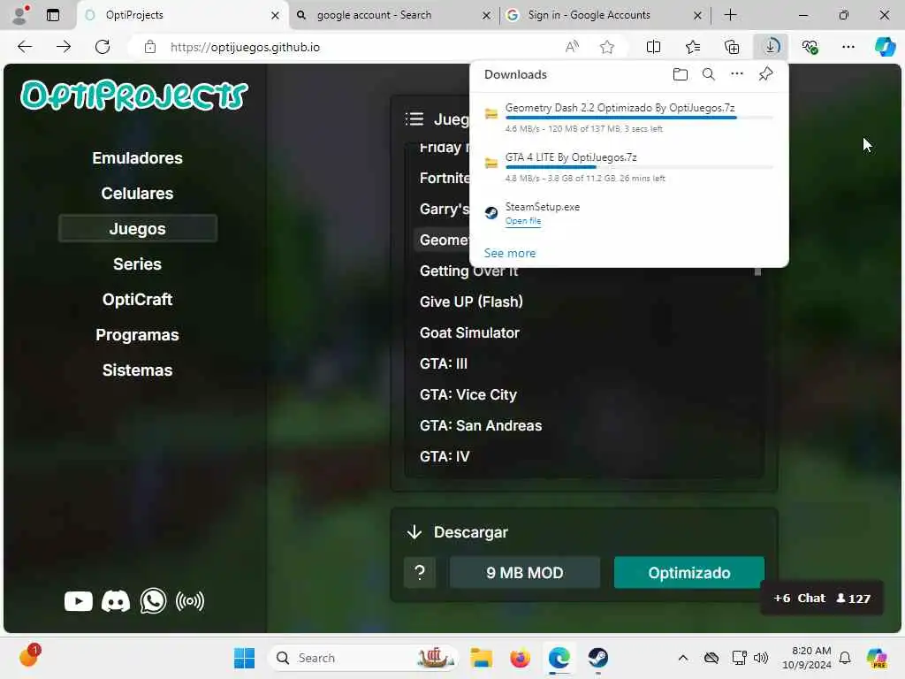Click the taskbar Search box
905x679 pixels.
(x=363, y=658)
